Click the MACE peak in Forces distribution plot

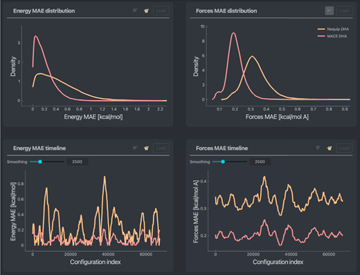tap(233, 33)
